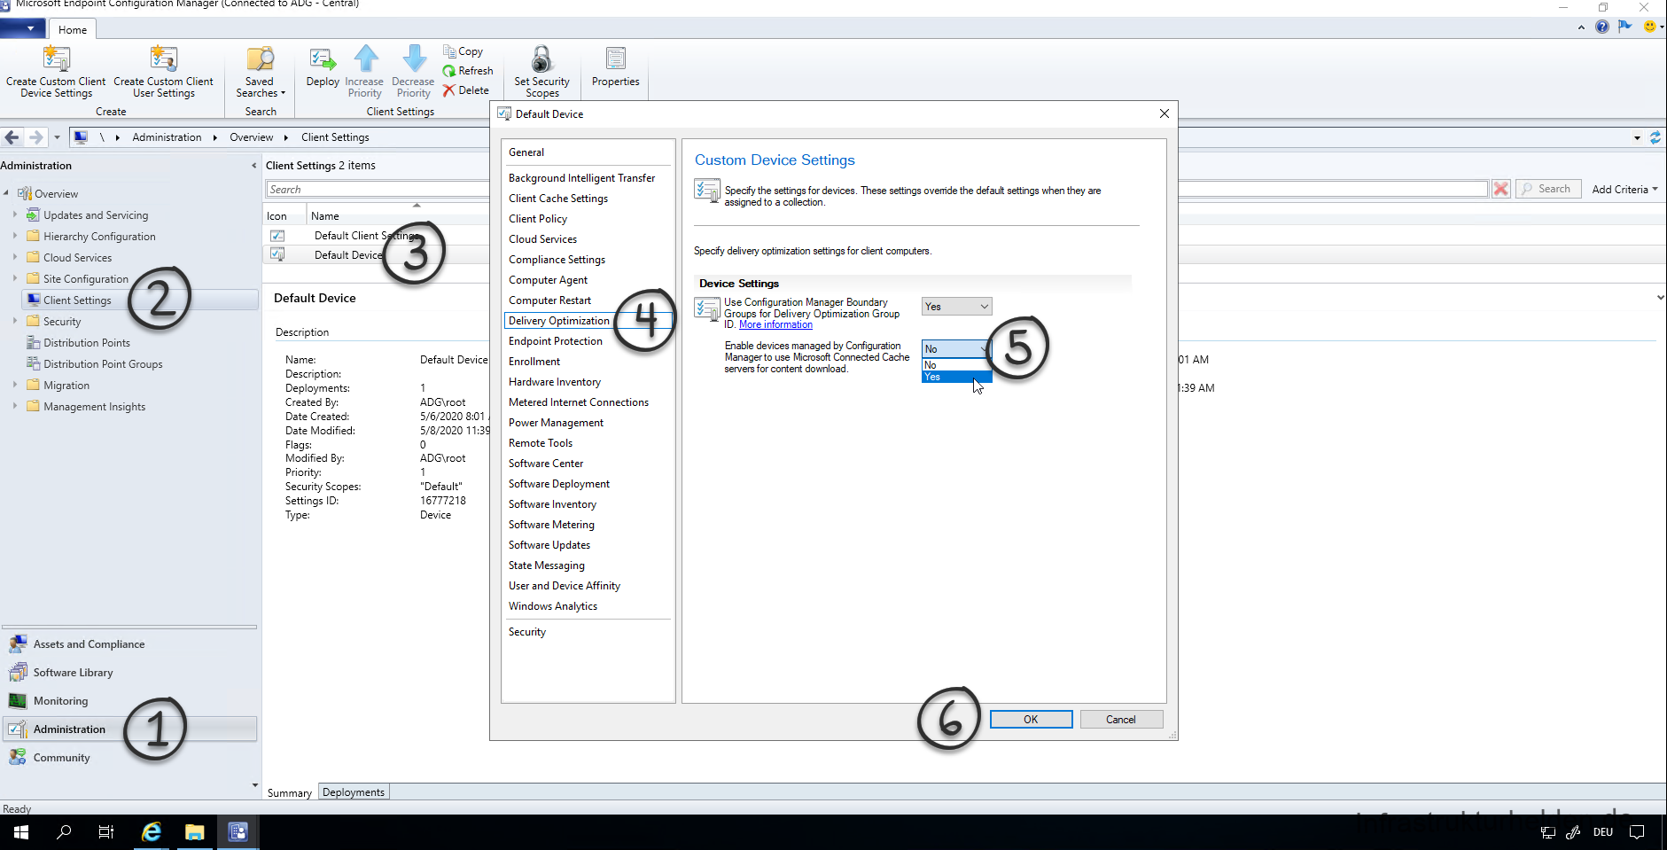
Task: Click Decrease Priority arrow icon
Action: pyautogui.click(x=414, y=58)
